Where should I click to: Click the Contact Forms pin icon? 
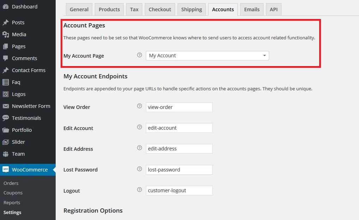click(6, 70)
